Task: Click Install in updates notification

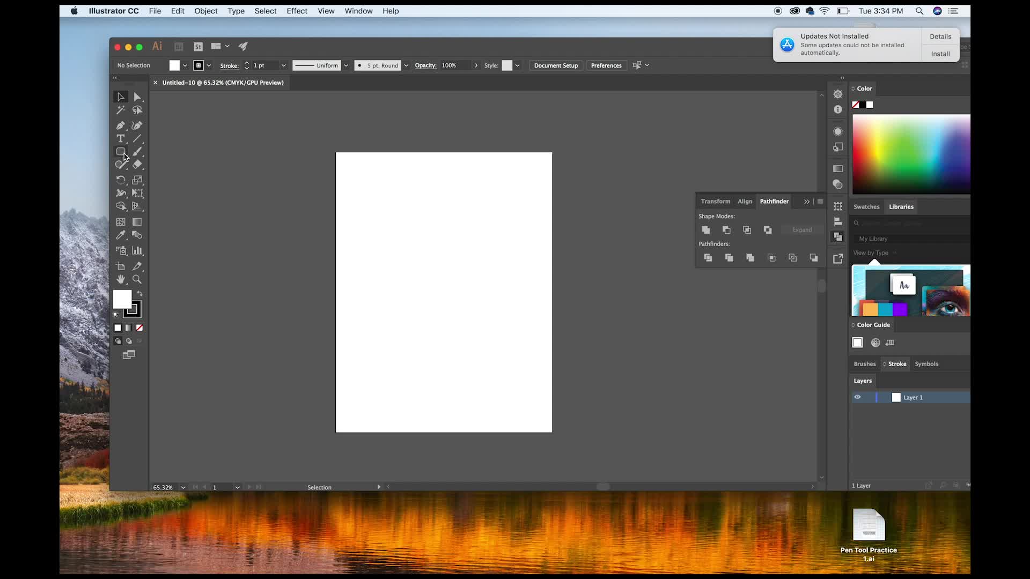Action: click(x=940, y=54)
